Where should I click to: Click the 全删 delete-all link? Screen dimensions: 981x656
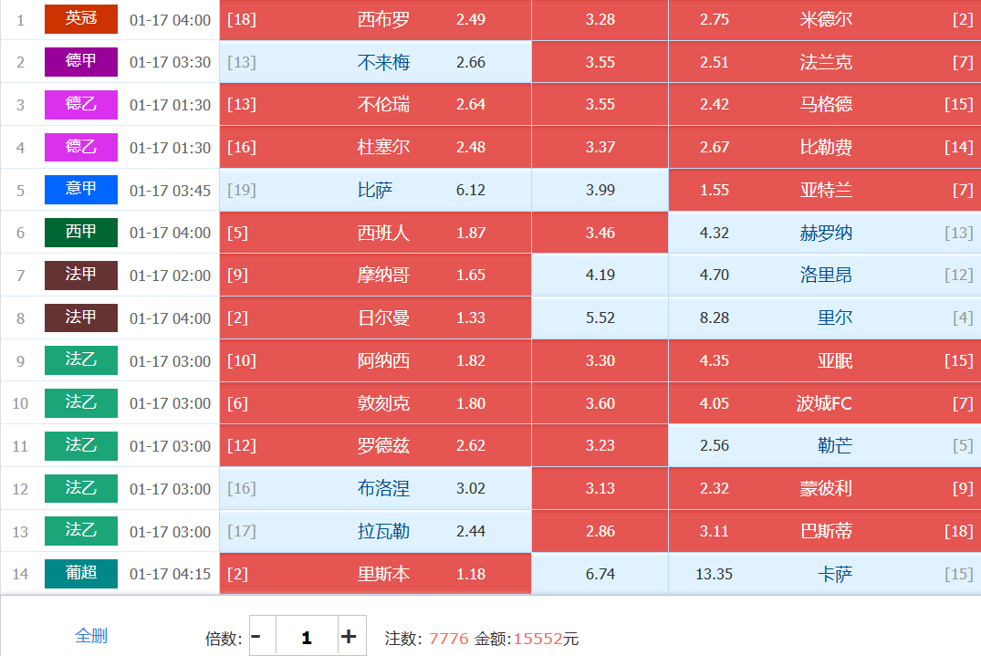point(91,635)
